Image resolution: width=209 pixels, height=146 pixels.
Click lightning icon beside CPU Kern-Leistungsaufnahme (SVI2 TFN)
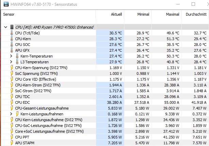[x=12, y=120]
